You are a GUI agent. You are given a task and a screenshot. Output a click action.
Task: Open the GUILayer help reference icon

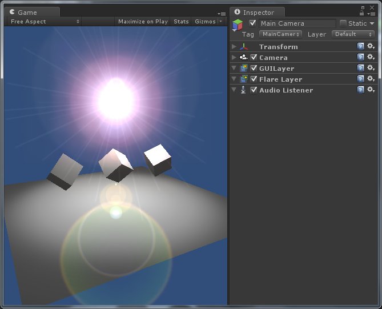coord(360,68)
